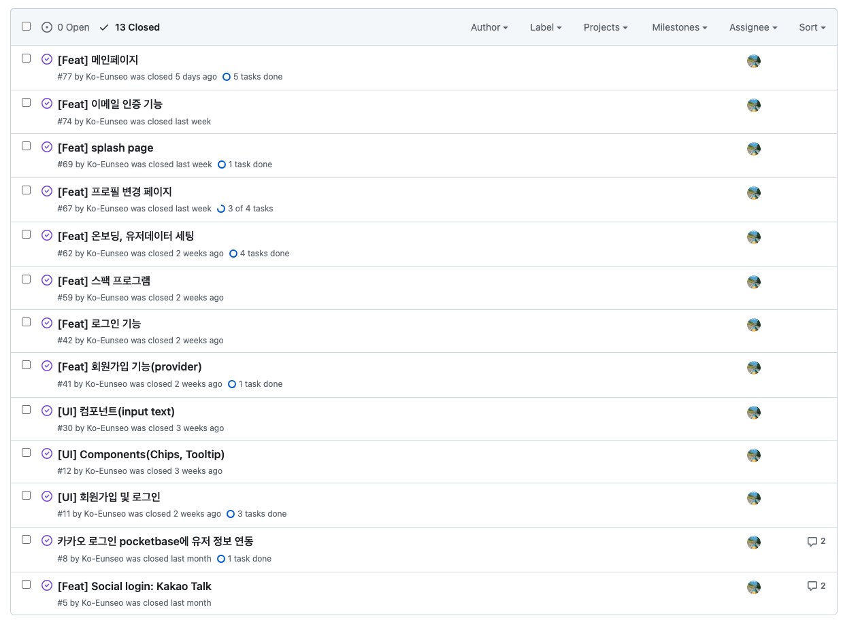The height and width of the screenshot is (620, 843).
Task: Select checkbox for issue #77 메인페이지
Action: click(26, 58)
